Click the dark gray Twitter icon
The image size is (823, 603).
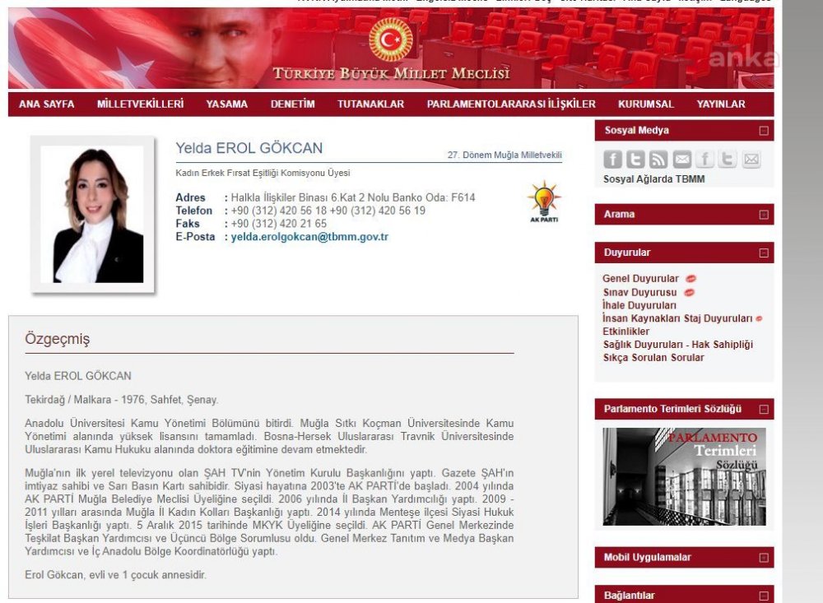(x=635, y=160)
